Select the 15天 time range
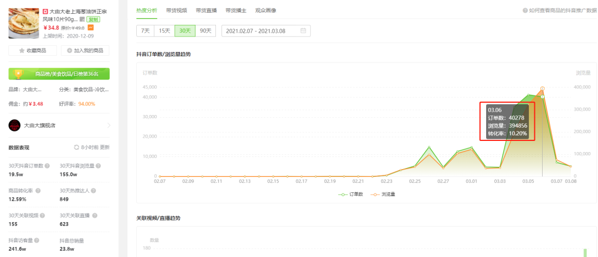Image resolution: width=598 pixels, height=257 pixels. [x=164, y=31]
